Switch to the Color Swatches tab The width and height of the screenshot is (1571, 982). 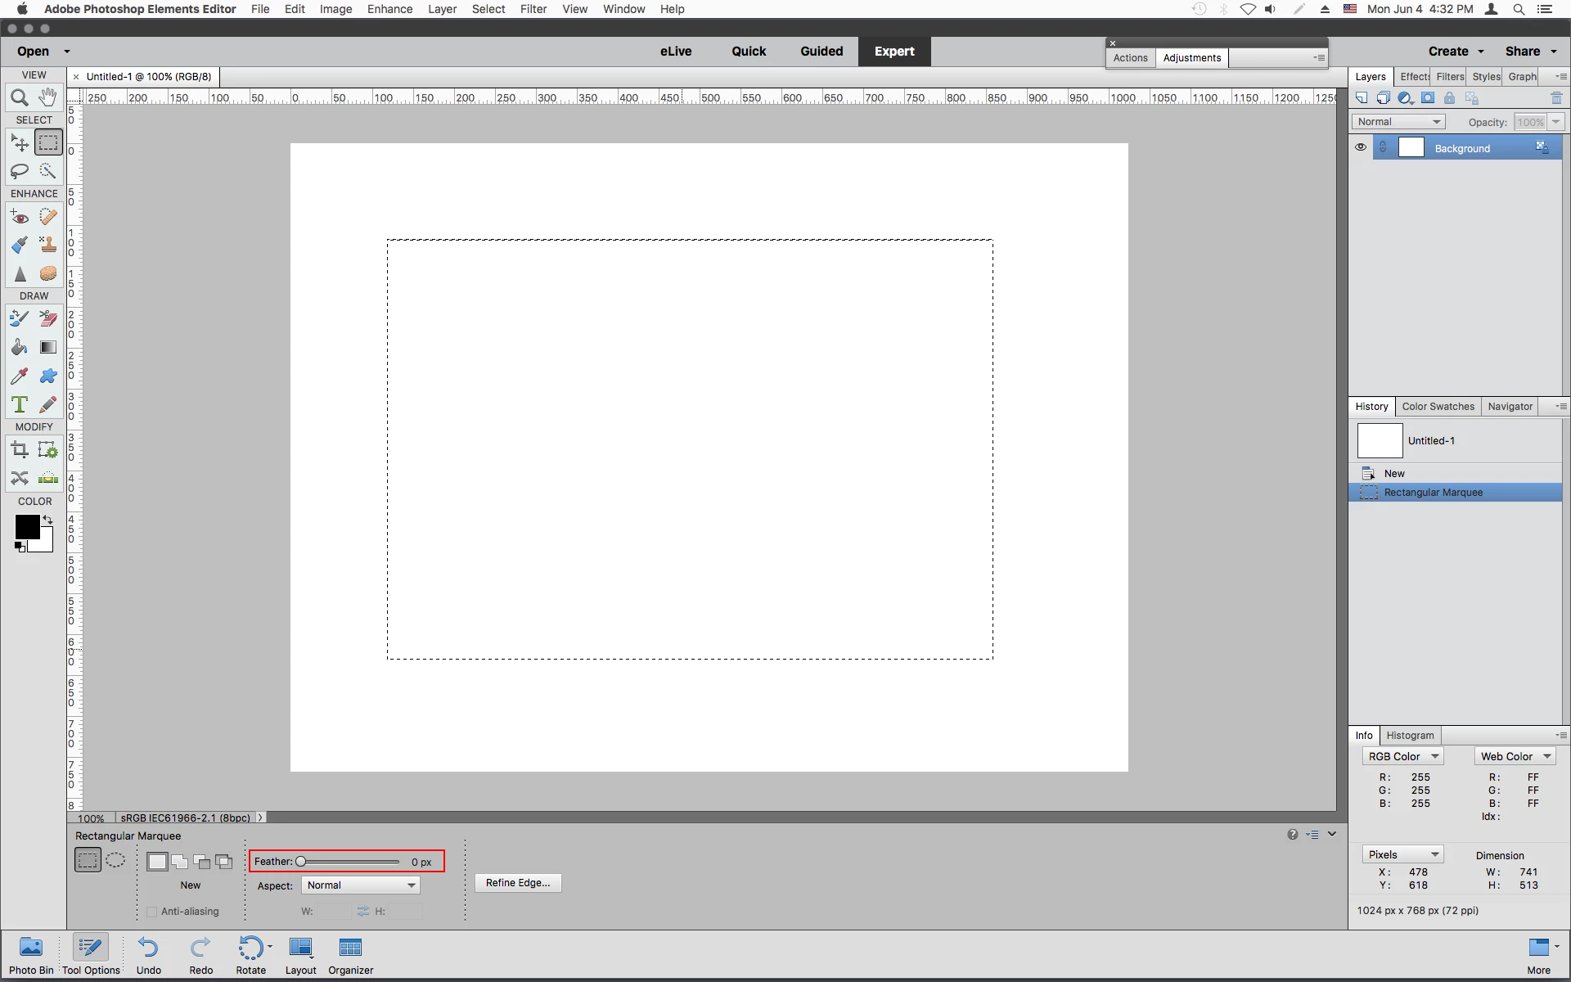point(1438,407)
